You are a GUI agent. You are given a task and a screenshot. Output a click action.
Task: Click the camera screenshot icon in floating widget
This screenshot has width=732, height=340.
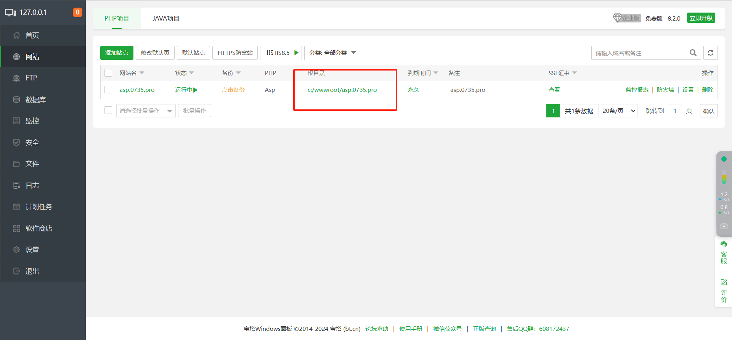724,226
